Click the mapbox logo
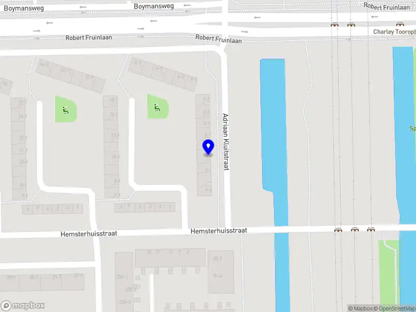 [x=22, y=305]
